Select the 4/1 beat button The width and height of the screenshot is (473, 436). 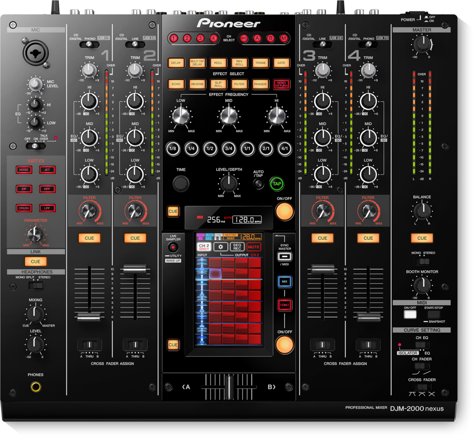(285, 149)
